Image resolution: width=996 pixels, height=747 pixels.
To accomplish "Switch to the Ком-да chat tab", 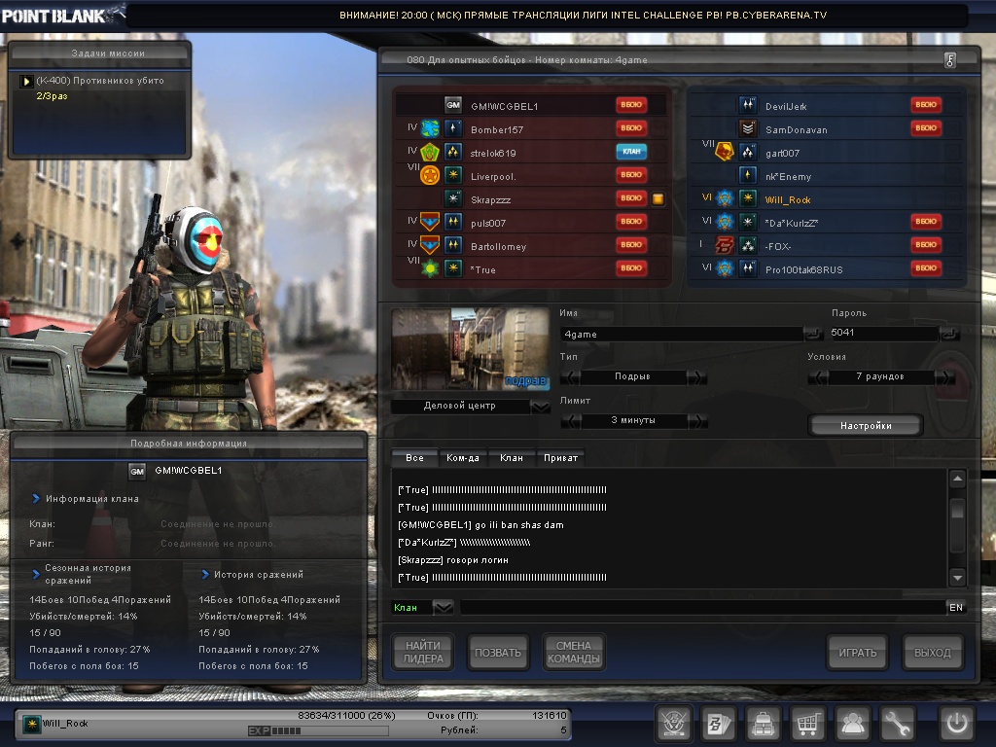I will point(463,458).
